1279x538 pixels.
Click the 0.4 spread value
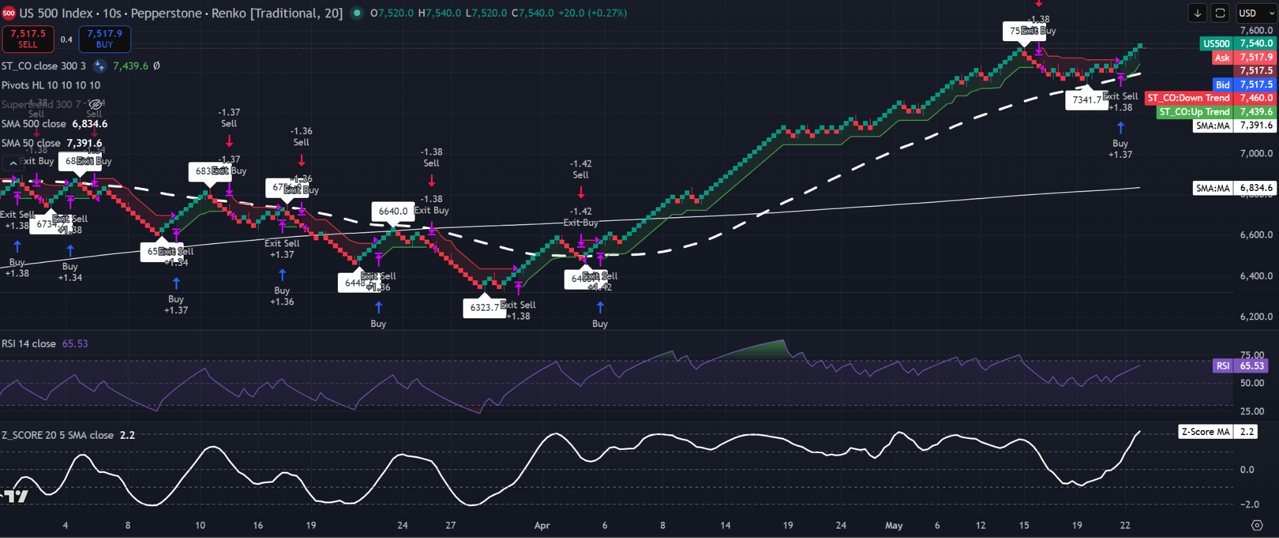(x=66, y=39)
